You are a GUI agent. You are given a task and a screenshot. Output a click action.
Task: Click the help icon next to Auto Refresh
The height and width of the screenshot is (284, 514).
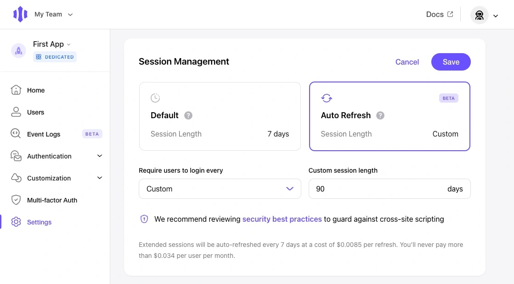380,115
